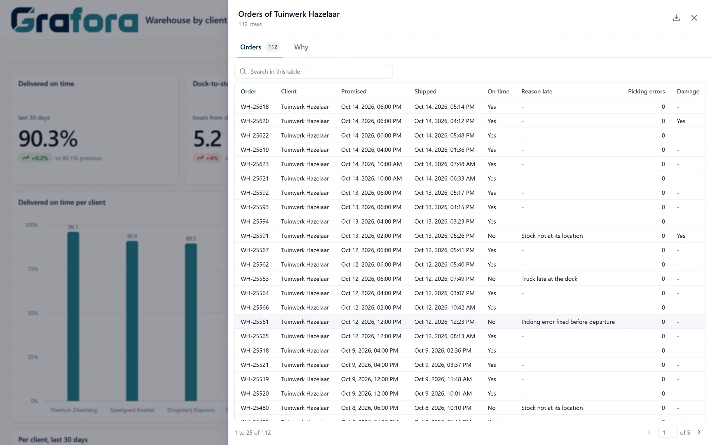
Task: Sort by Promised column header
Action: (354, 91)
